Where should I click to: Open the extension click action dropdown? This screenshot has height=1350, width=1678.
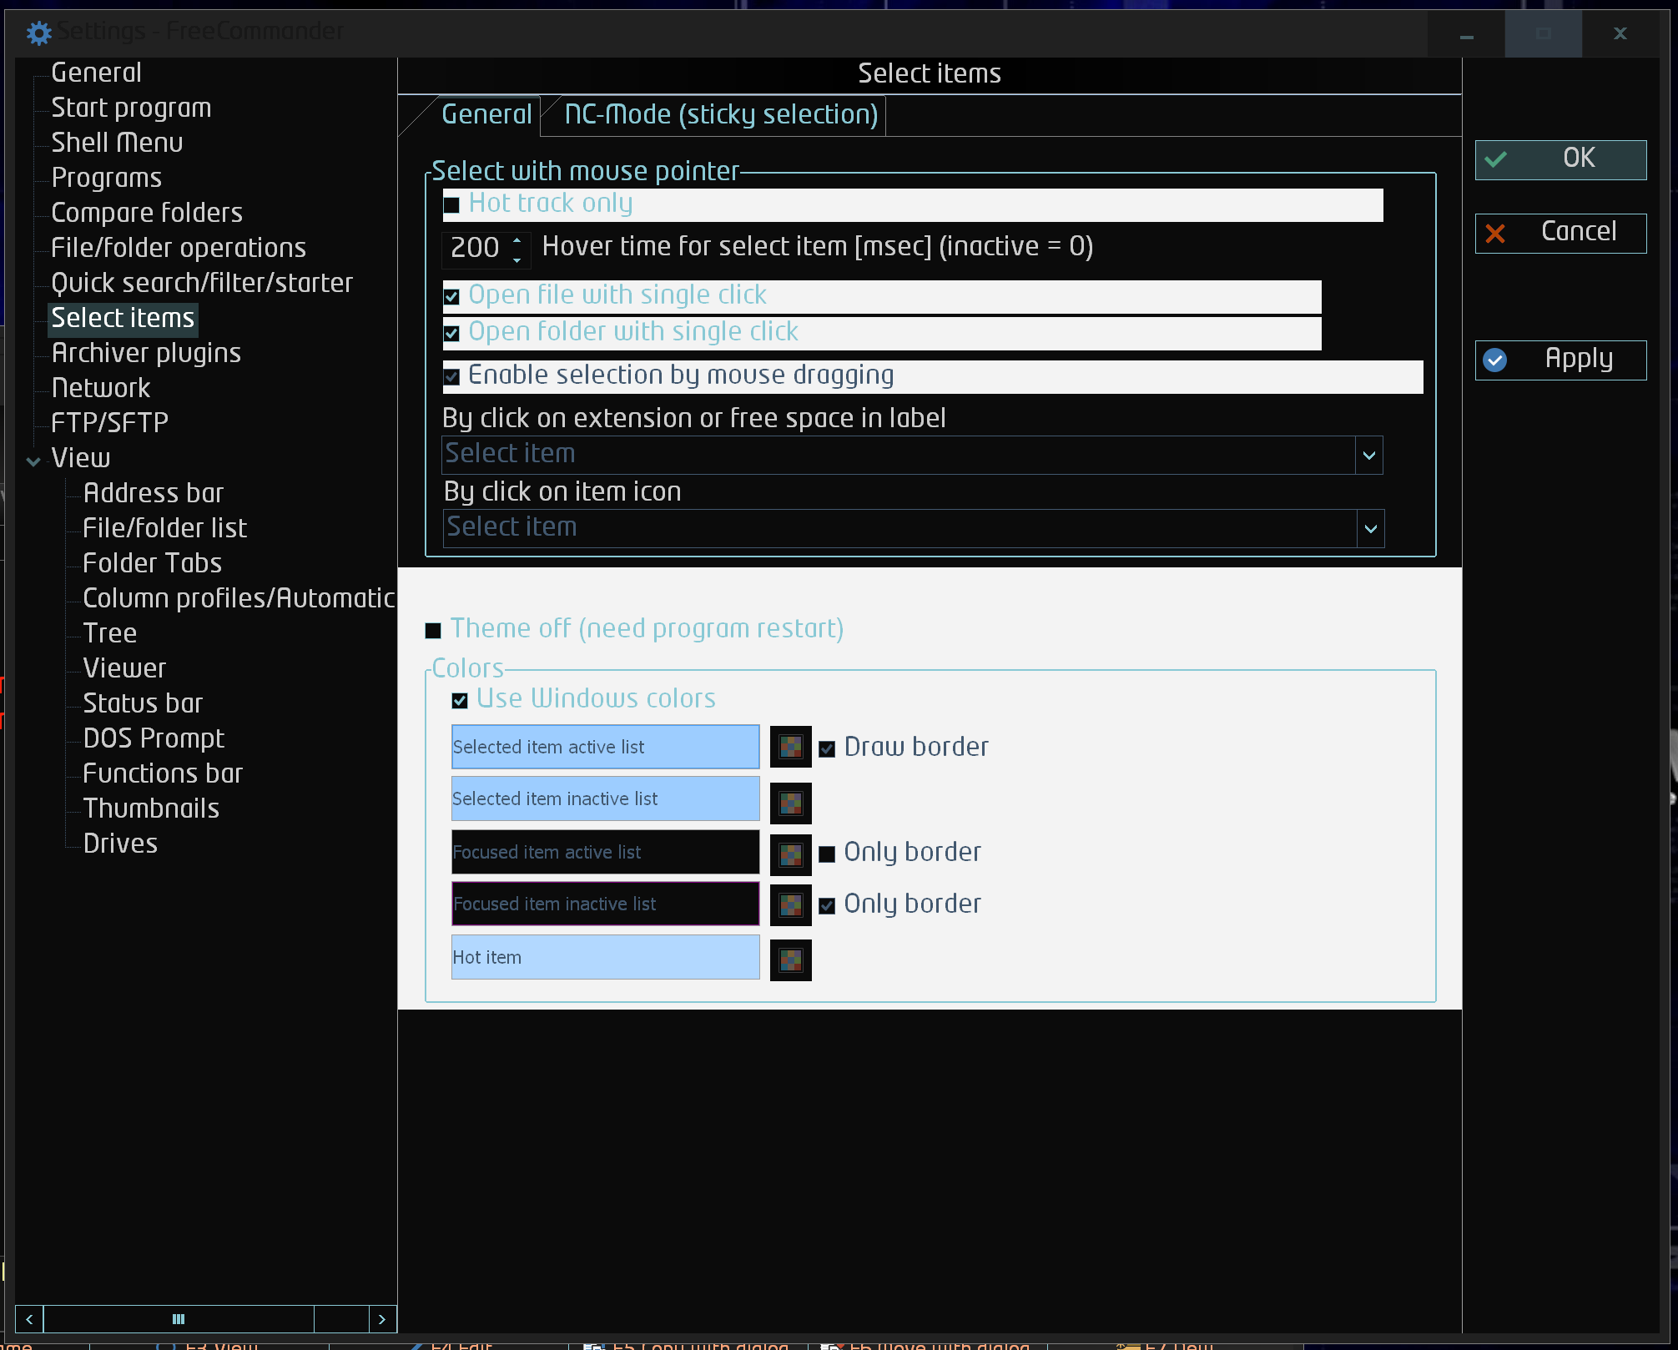[x=1368, y=456]
